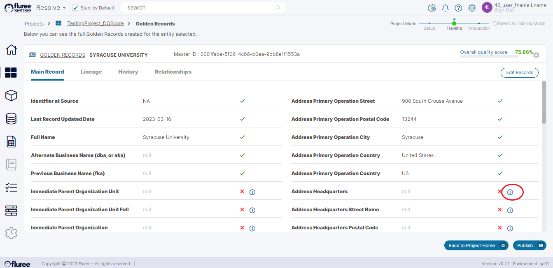Open the database icon in left sidebar
Viewport: 553px width, 268px height.
coord(11,119)
